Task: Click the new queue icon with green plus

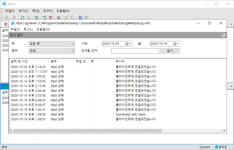Action: point(44,18)
